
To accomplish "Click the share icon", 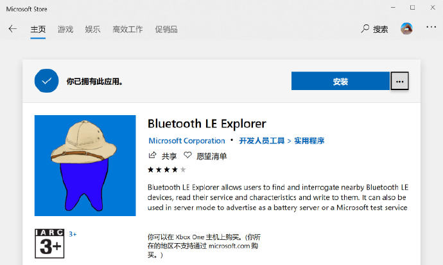I will [x=152, y=155].
